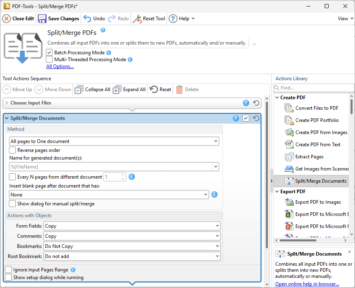Click Move Up arrow icon
355x288 pixels.
point(6,90)
